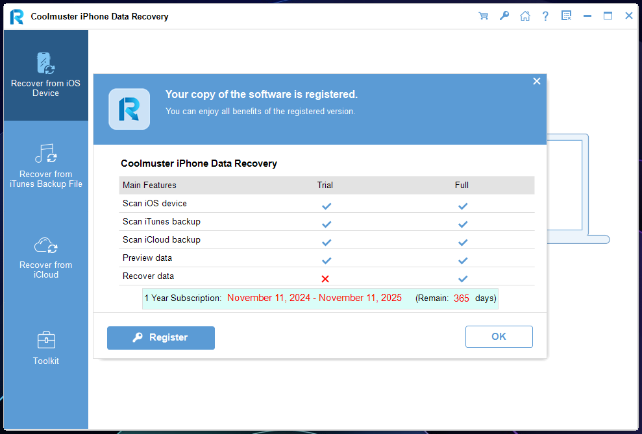The image size is (642, 434).
Task: Close the registration dialog with X
Action: pos(536,81)
